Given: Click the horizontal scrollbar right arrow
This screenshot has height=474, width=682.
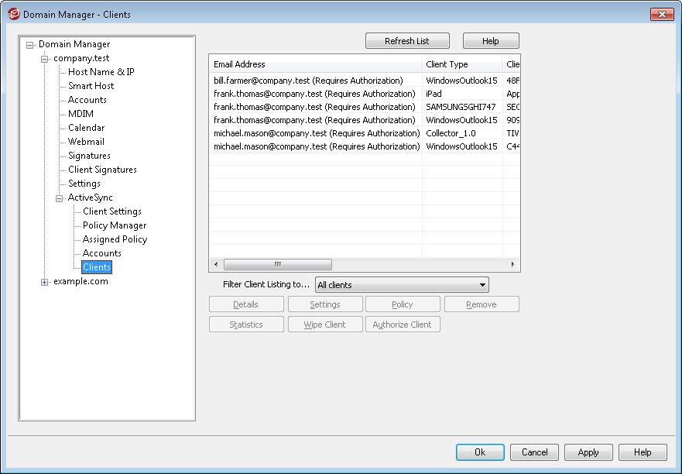Looking at the screenshot, I should click(512, 265).
